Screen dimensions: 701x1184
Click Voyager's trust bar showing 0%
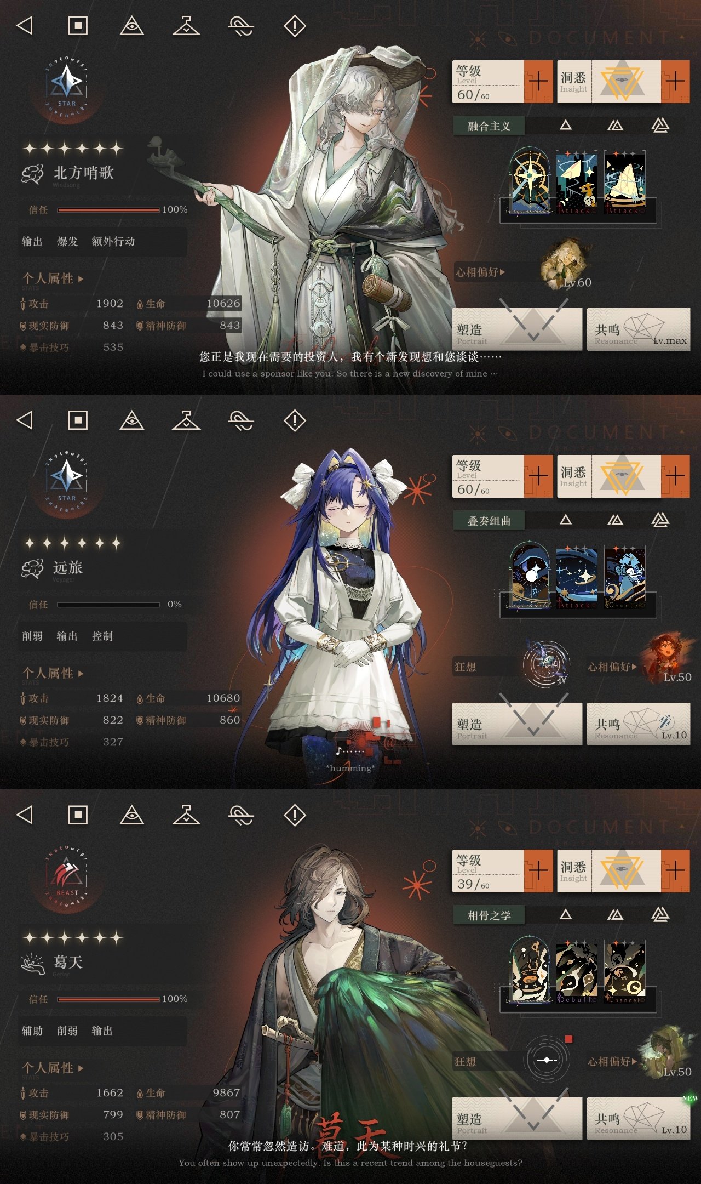pos(108,605)
